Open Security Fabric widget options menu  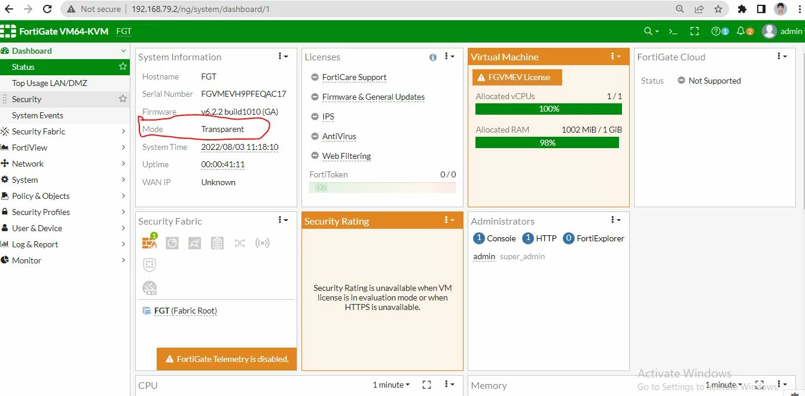pos(283,220)
